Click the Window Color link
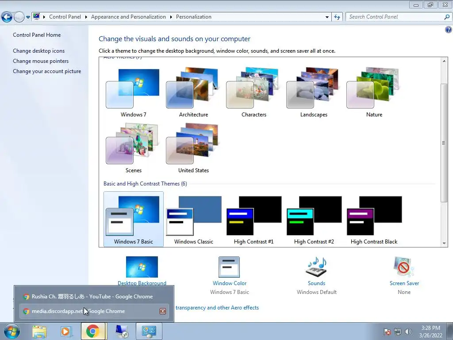 coord(230,283)
